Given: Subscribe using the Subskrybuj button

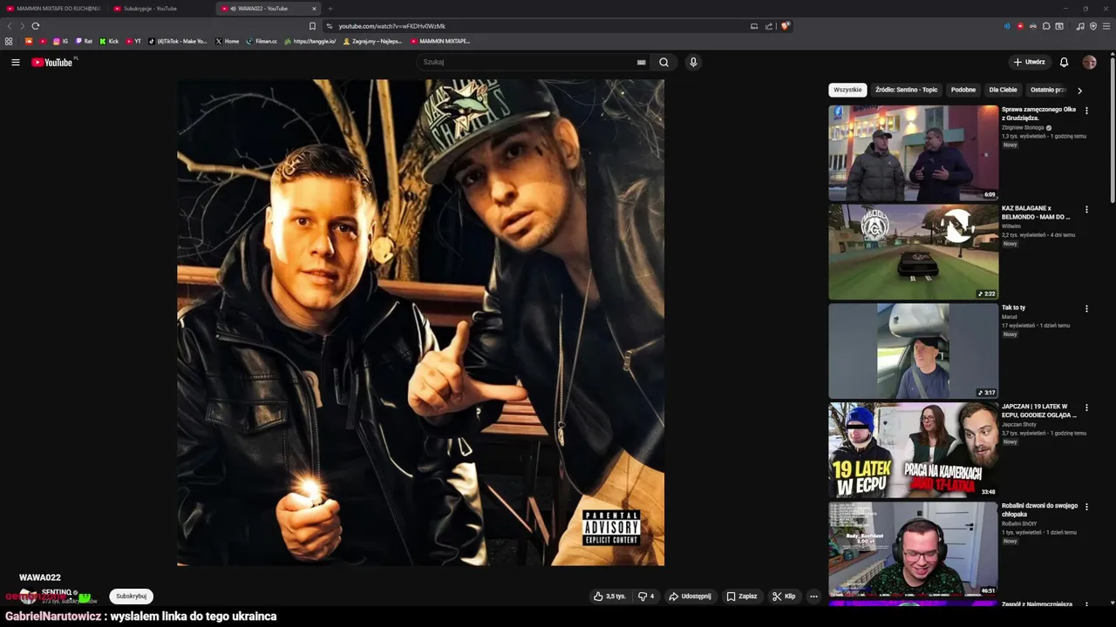Looking at the screenshot, I should (x=131, y=597).
